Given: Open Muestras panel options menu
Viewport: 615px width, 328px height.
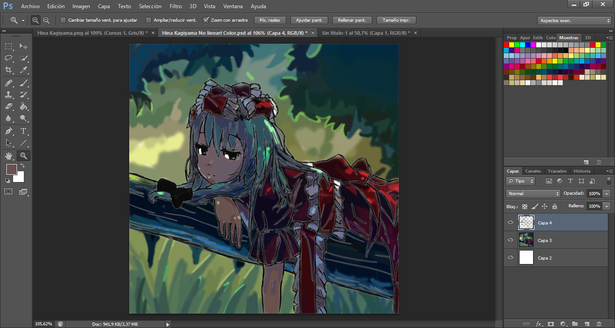Looking at the screenshot, I should (610, 38).
